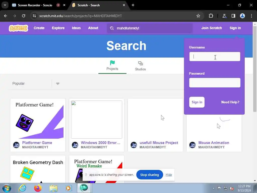
Task: Show hidden tray icons arrow
Action: [x=213, y=188]
